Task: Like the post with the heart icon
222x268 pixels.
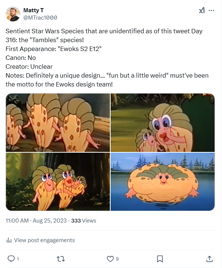Action: click(110, 258)
